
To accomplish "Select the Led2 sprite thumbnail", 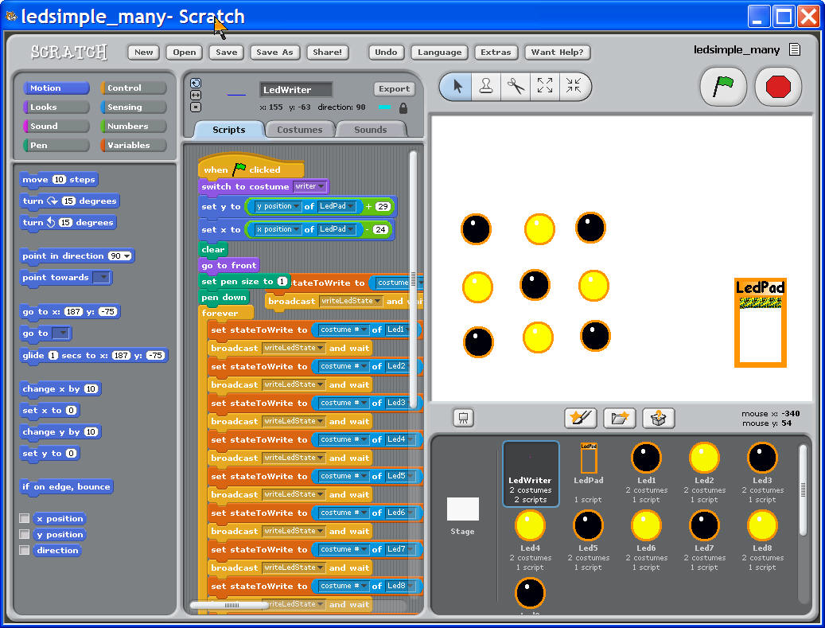I will click(704, 472).
